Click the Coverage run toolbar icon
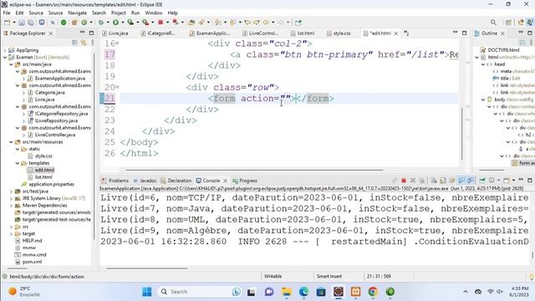The width and height of the screenshot is (535, 301). (x=130, y=23)
